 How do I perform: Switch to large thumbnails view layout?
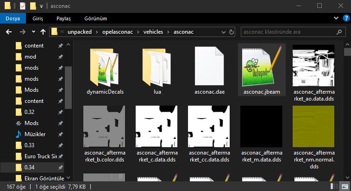[x=345, y=186]
